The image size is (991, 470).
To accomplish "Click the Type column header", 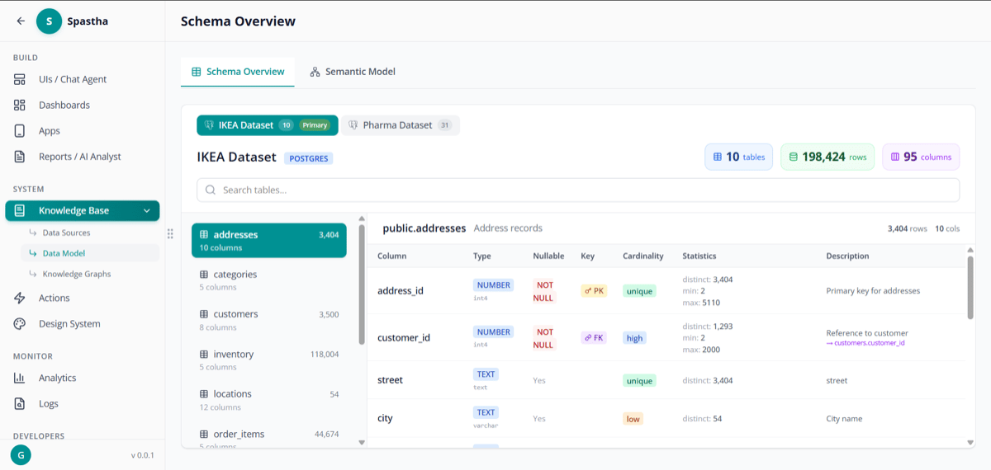I will (x=482, y=256).
